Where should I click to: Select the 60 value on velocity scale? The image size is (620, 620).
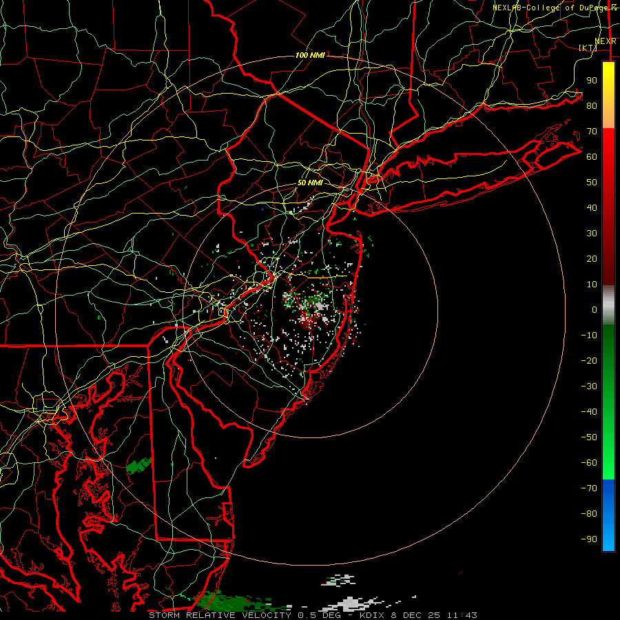coord(592,156)
